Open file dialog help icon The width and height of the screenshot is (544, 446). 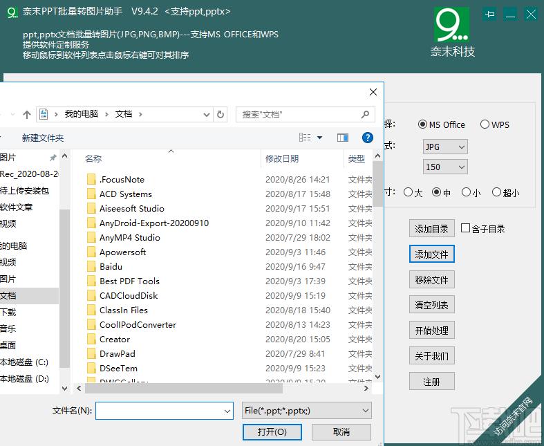(x=368, y=138)
